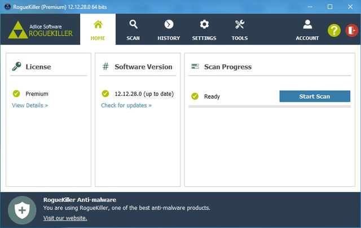Screen dimensions: 361x228
Task: Click the scan progress bar
Action: tap(270, 107)
